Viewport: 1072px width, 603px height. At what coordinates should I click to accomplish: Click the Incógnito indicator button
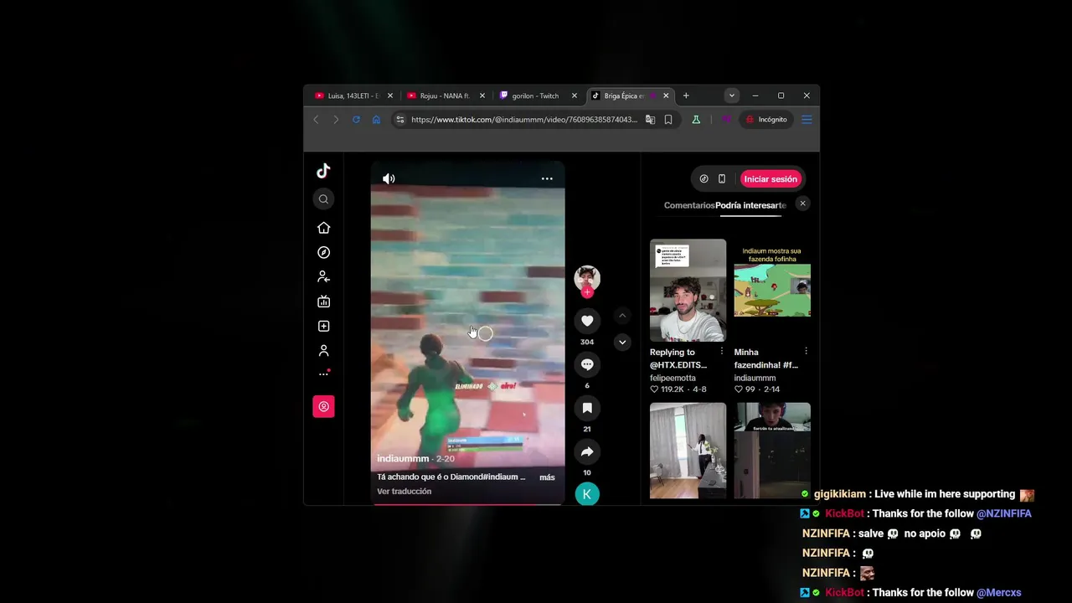pyautogui.click(x=766, y=120)
